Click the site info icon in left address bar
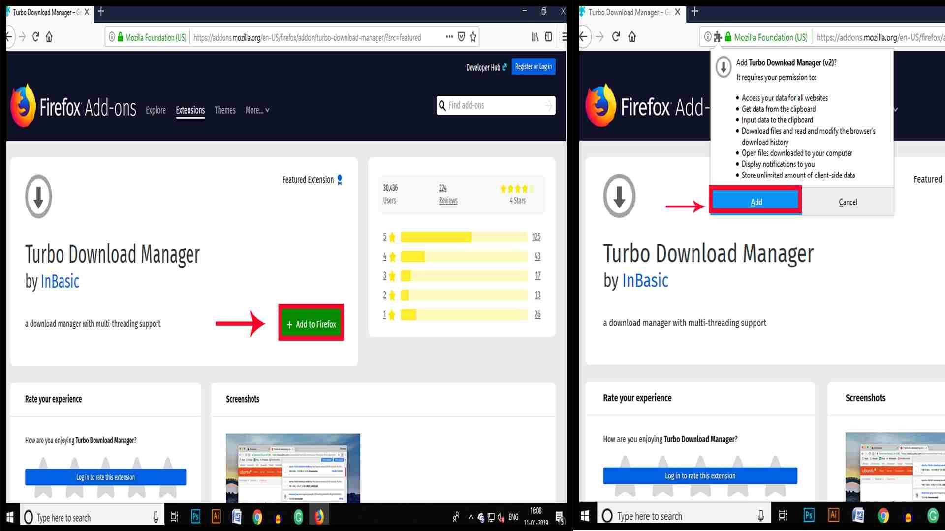945x531 pixels. coord(112,37)
